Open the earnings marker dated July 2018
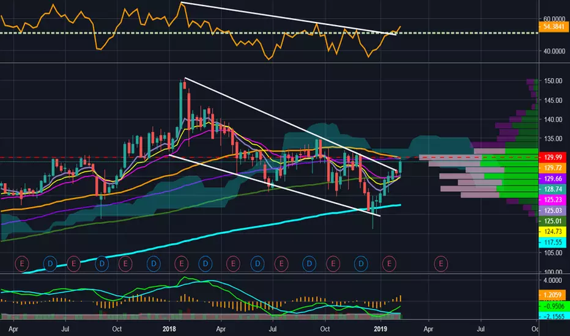 [x=281, y=263]
